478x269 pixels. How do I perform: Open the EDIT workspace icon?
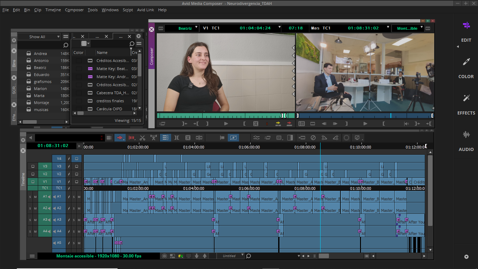coord(466,25)
